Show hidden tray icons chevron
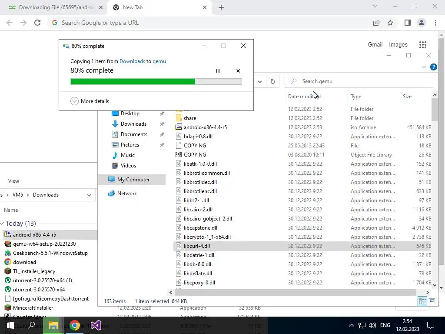Screen dimensions: 445x334 click(351, 325)
